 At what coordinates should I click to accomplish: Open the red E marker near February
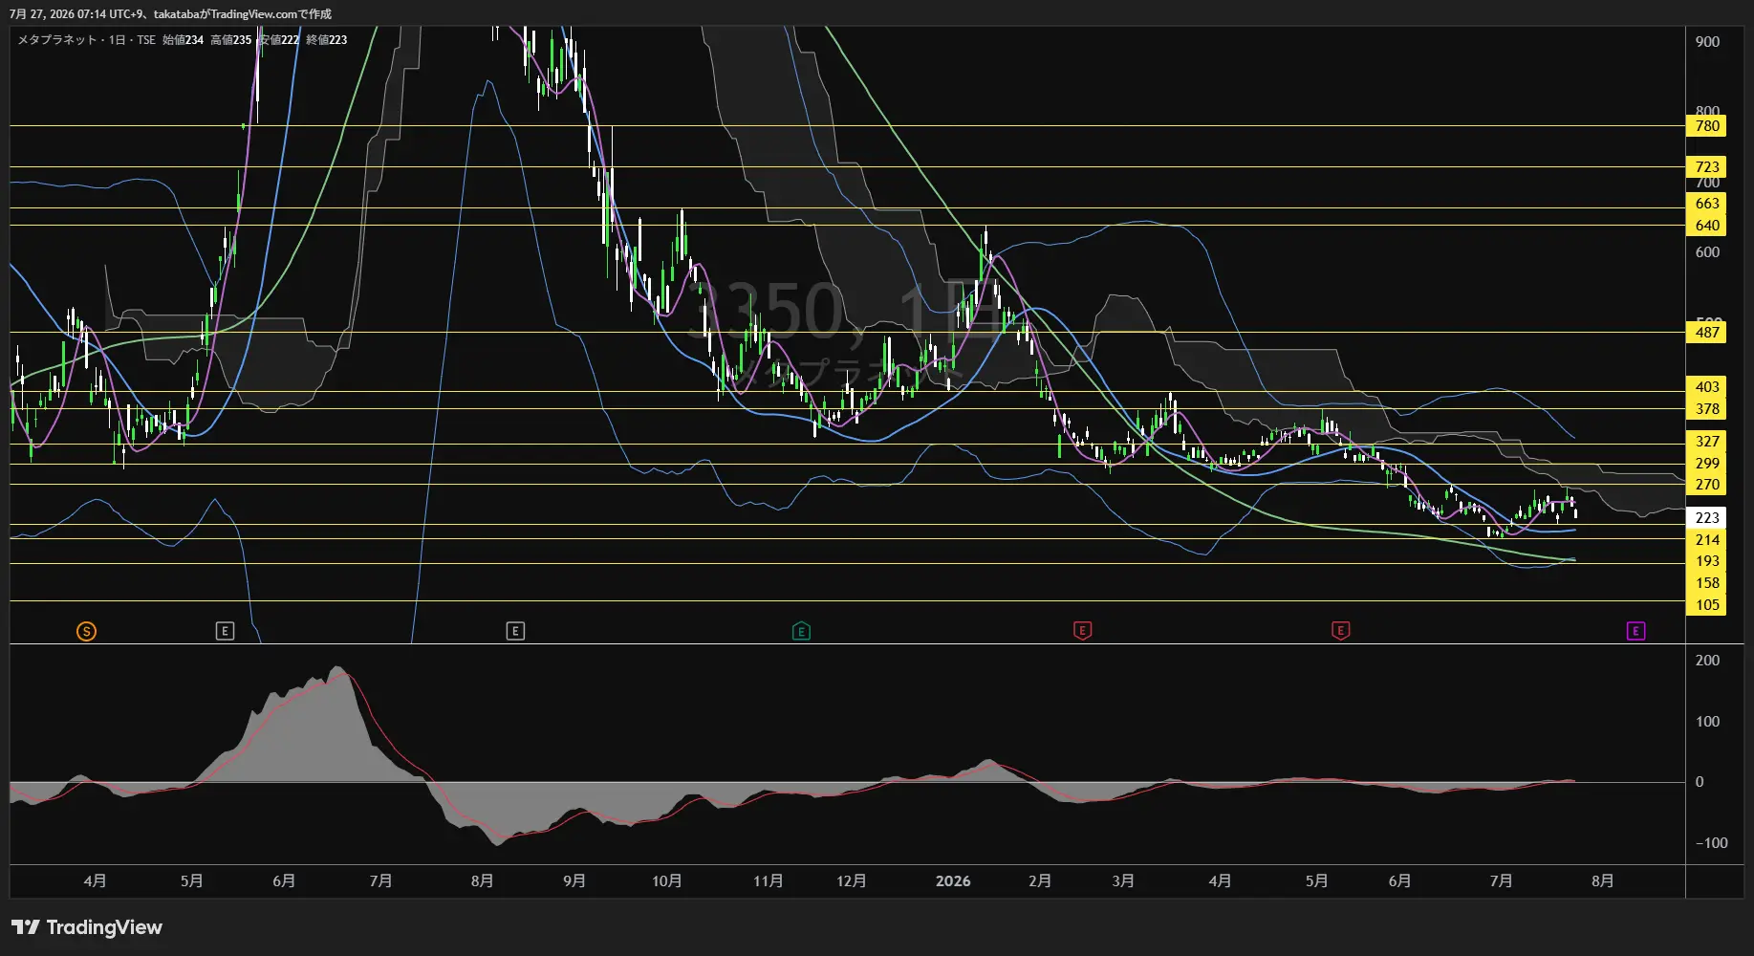[x=1082, y=631]
